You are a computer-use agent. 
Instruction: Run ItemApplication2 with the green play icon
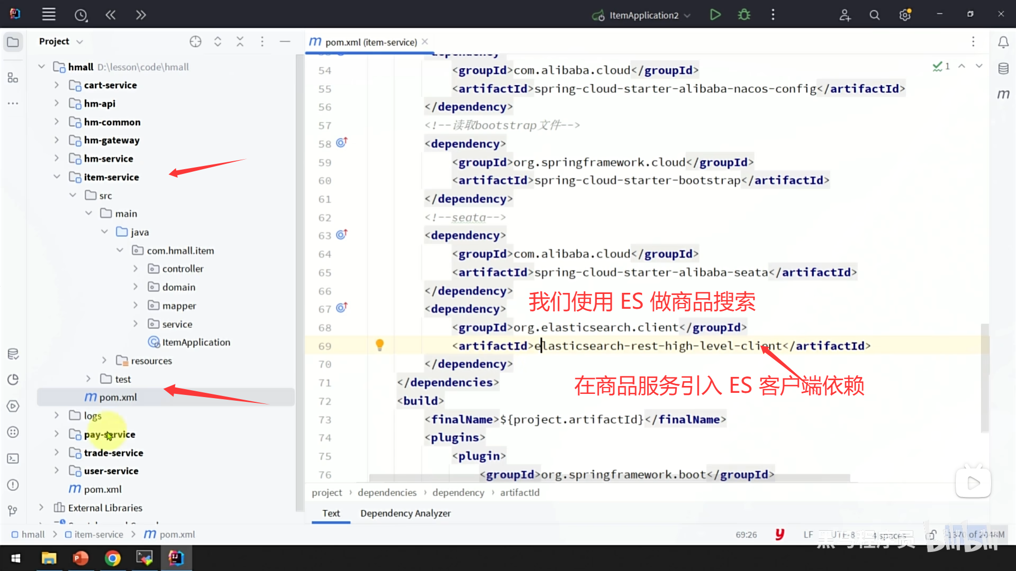715,15
